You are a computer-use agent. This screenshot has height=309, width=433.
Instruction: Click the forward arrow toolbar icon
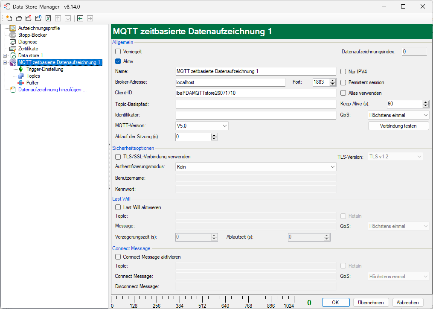(90, 18)
